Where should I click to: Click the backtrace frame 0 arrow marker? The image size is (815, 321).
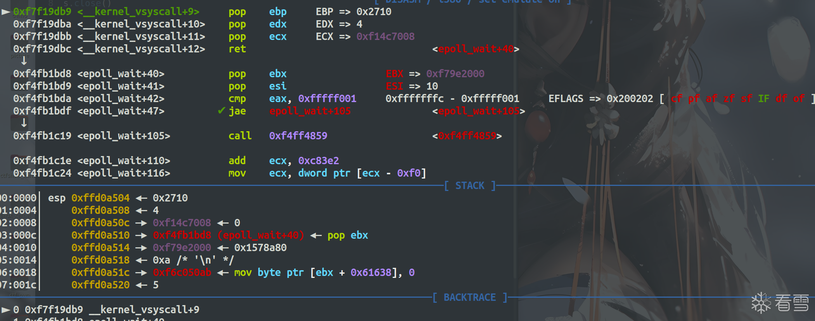(5, 310)
